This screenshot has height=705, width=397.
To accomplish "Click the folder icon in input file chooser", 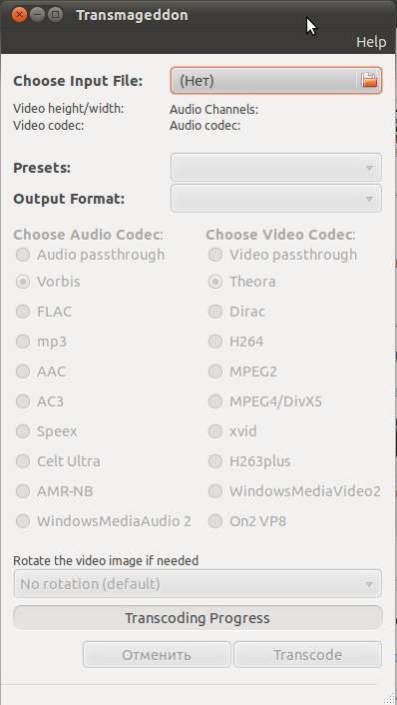I will (x=369, y=81).
